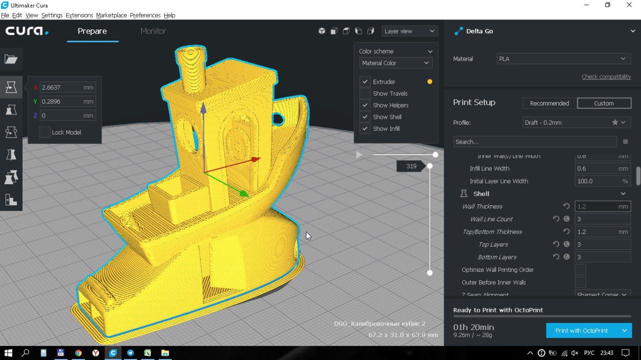Click Print with OctoPrint button
The height and width of the screenshot is (360, 641).
pyautogui.click(x=581, y=330)
